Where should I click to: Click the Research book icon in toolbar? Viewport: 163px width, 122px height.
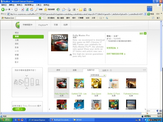(85, 9)
